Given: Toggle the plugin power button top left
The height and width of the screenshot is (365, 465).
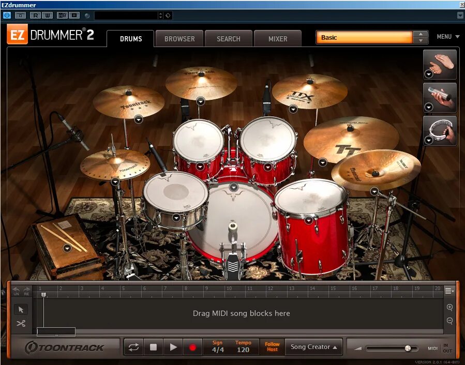Looking at the screenshot, I should (x=7, y=15).
